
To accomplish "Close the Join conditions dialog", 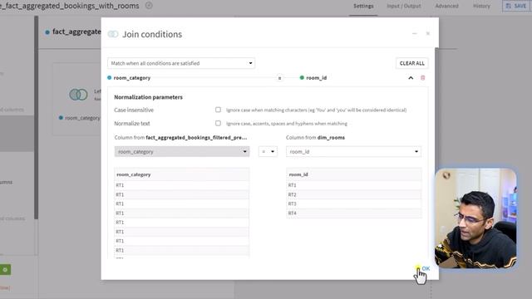I will 428,33.
